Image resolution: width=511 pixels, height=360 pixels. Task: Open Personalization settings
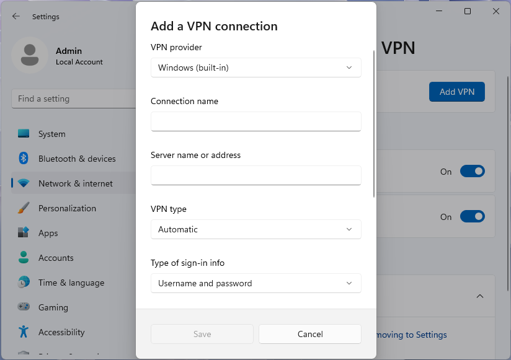click(x=25, y=208)
